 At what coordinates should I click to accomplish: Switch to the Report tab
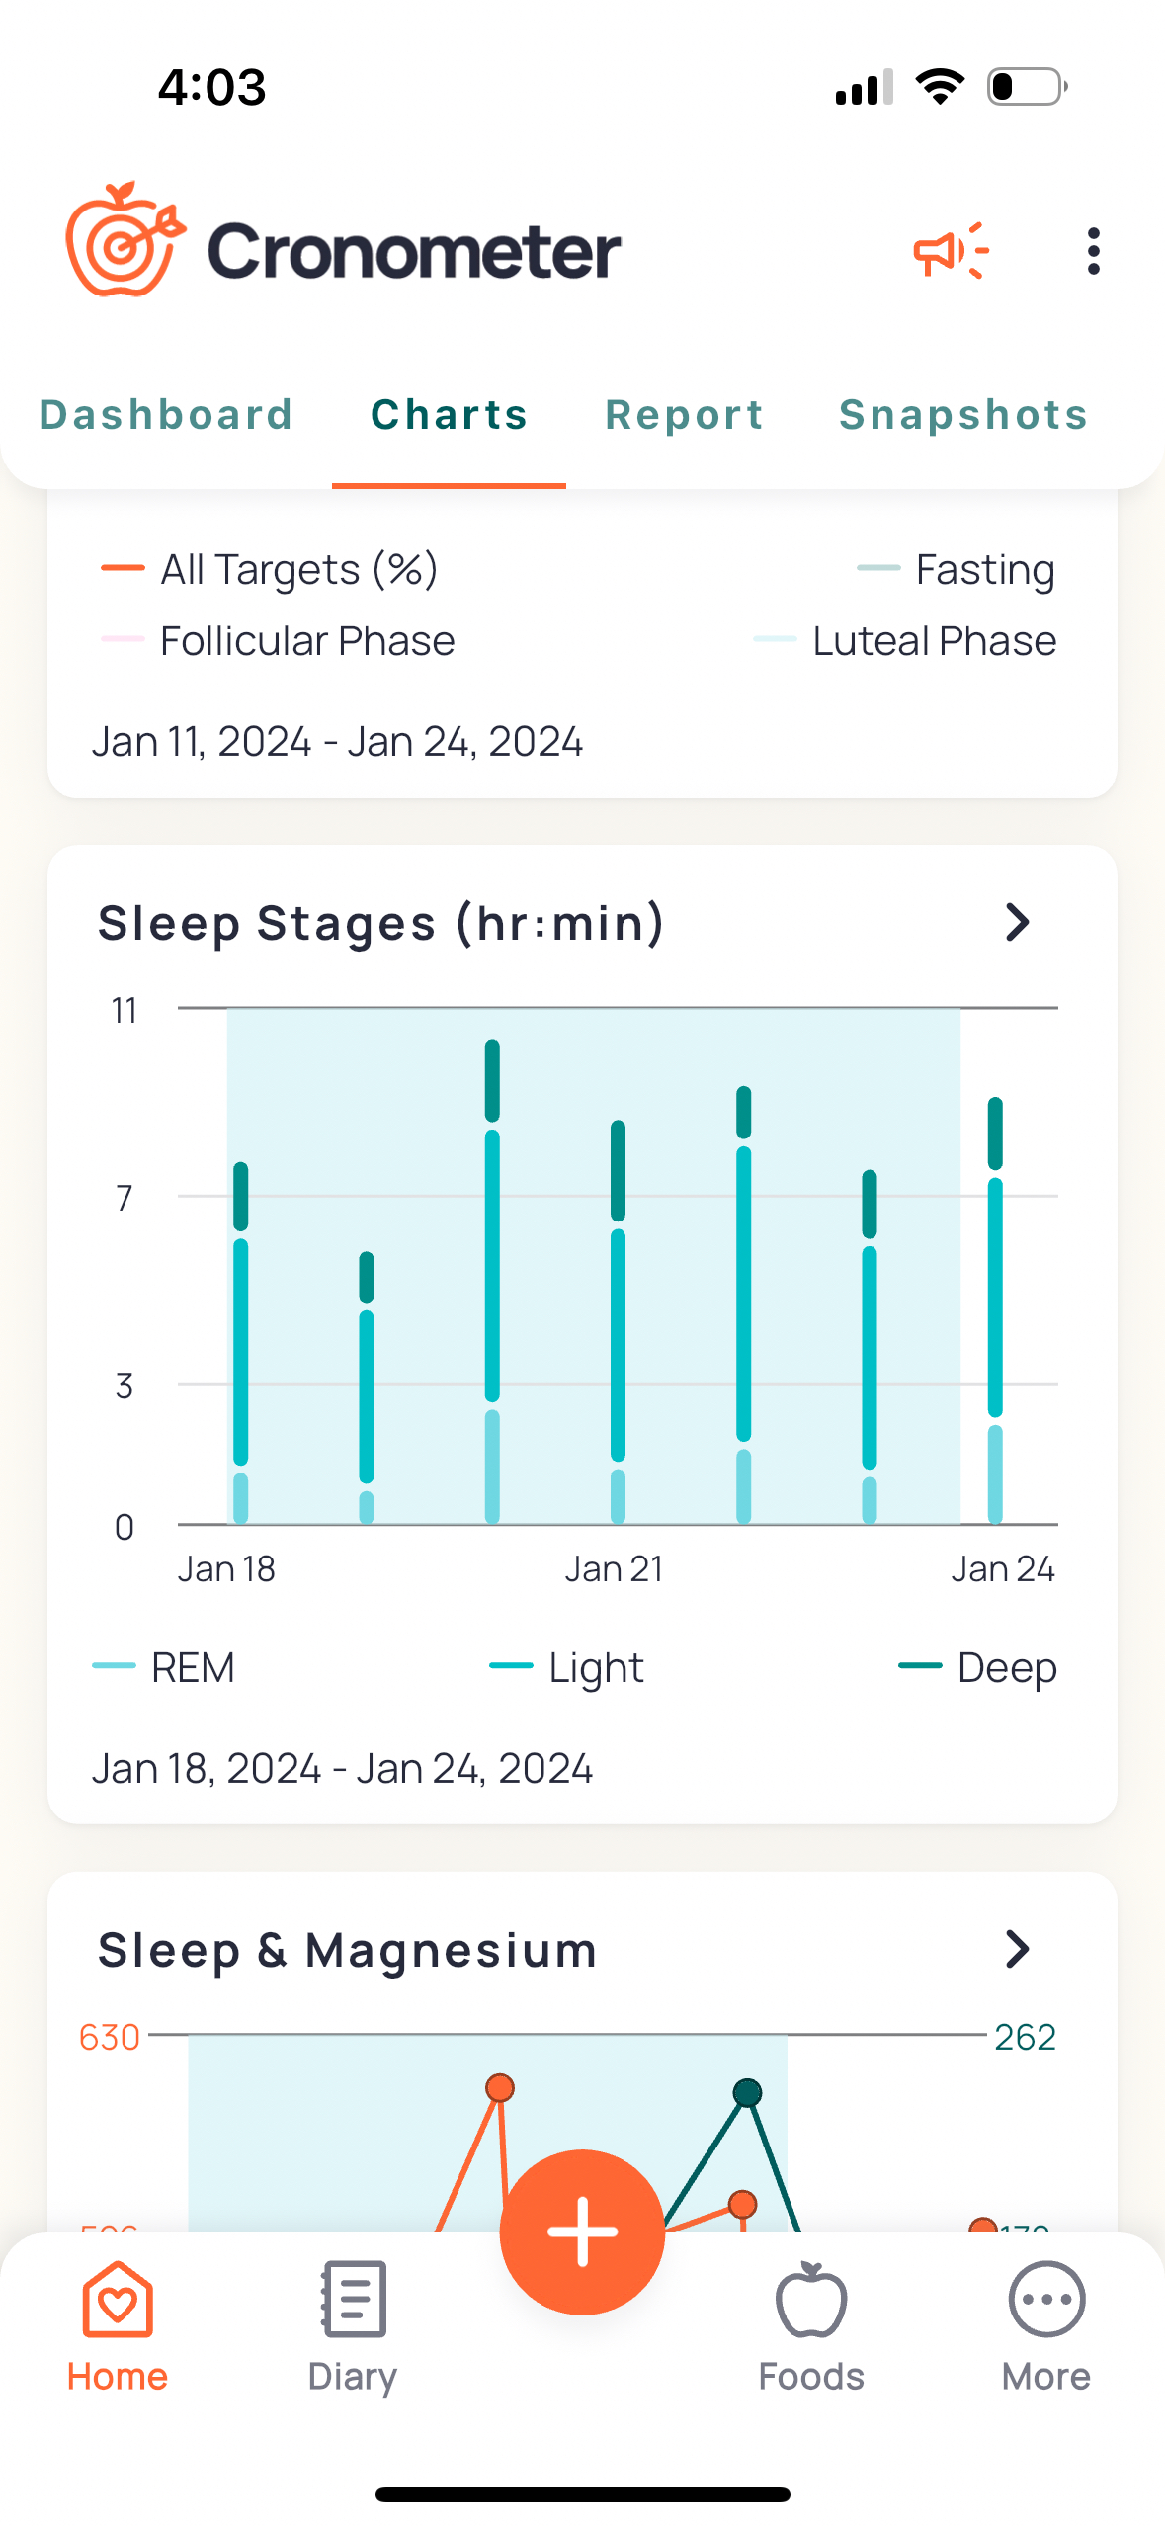tap(684, 415)
